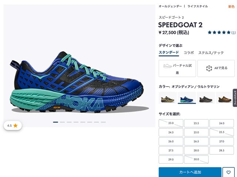The image size is (237, 177).
Task: Pick the brown orange shoe color swatch
Action: (225, 98)
